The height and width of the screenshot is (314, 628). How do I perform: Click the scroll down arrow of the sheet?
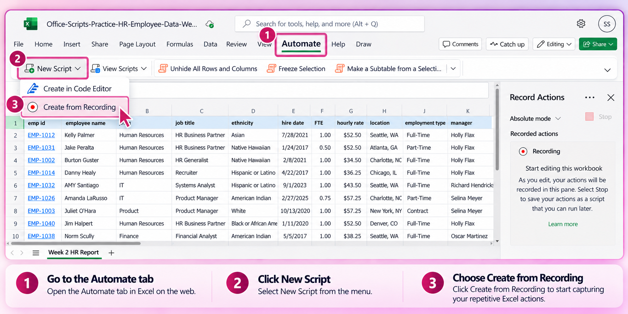[x=497, y=241]
